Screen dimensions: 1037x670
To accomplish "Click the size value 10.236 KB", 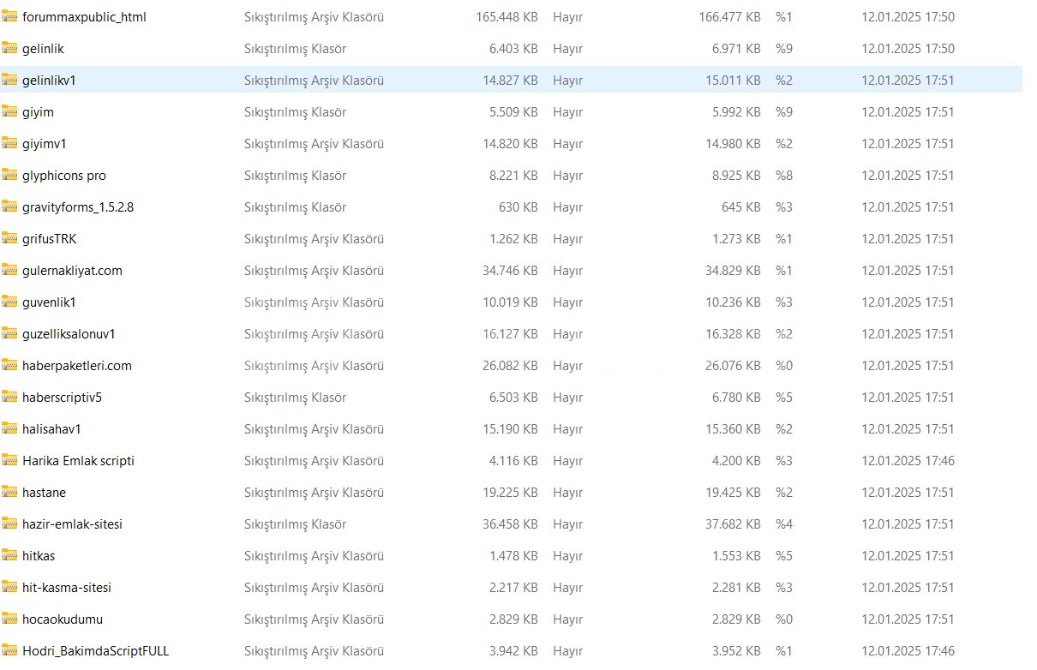I will coord(733,302).
